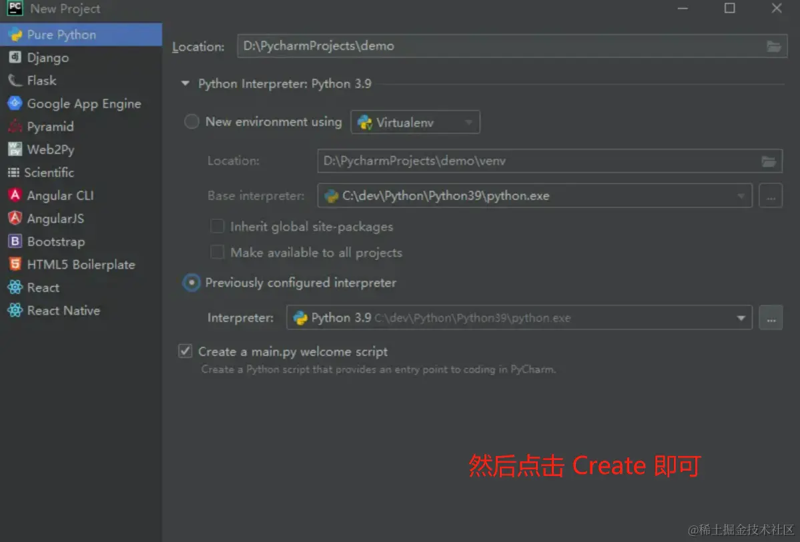Pick Google App Engine project type
This screenshot has height=542, width=800.
[x=81, y=103]
